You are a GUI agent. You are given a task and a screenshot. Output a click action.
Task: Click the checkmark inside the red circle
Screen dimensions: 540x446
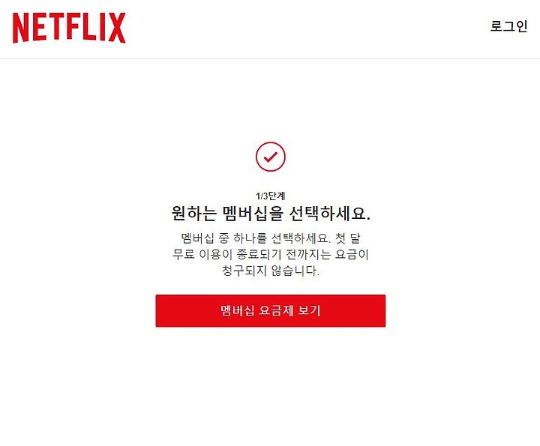click(x=270, y=157)
